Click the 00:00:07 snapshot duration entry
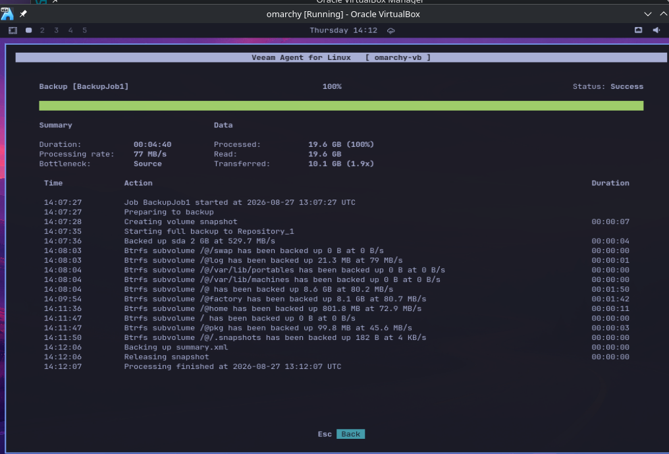669x454 pixels. [x=610, y=221]
